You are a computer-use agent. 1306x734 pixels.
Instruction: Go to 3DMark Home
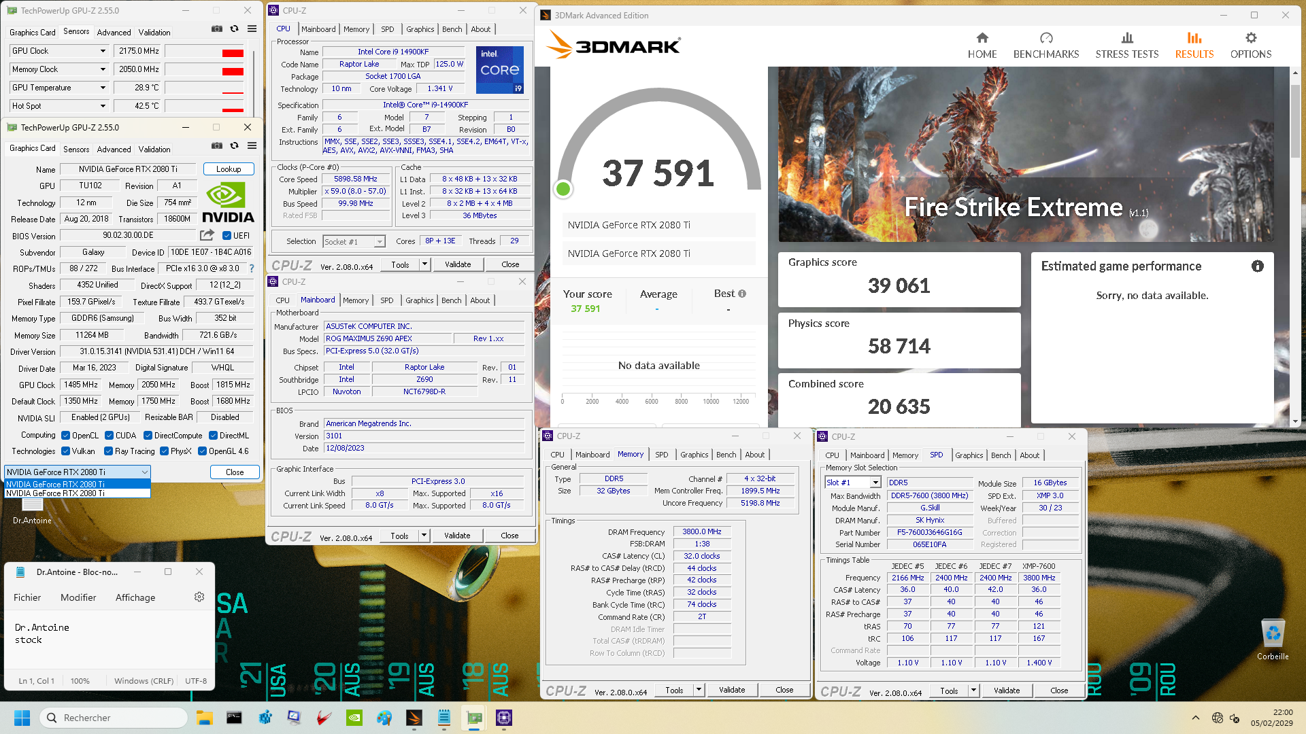click(982, 46)
